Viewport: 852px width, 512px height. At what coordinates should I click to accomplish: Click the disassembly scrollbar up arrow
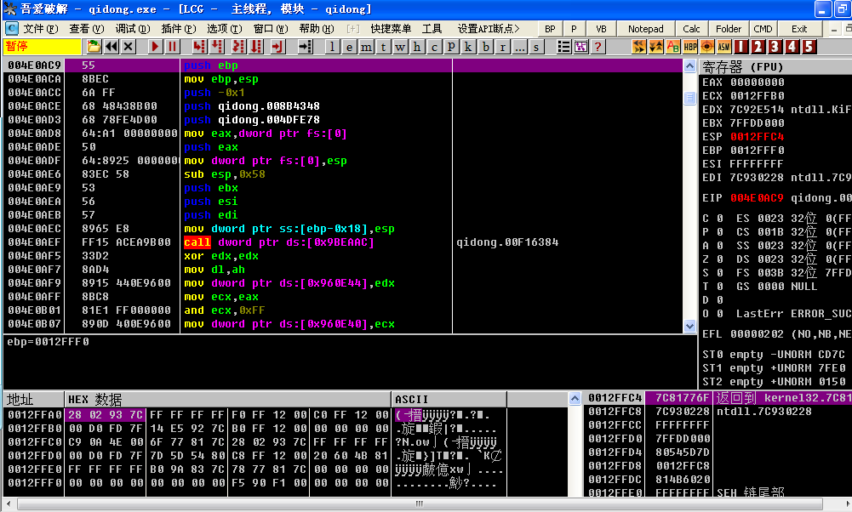pos(689,66)
